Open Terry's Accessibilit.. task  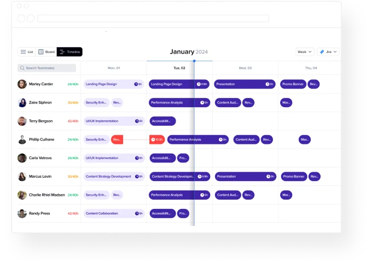(162, 121)
